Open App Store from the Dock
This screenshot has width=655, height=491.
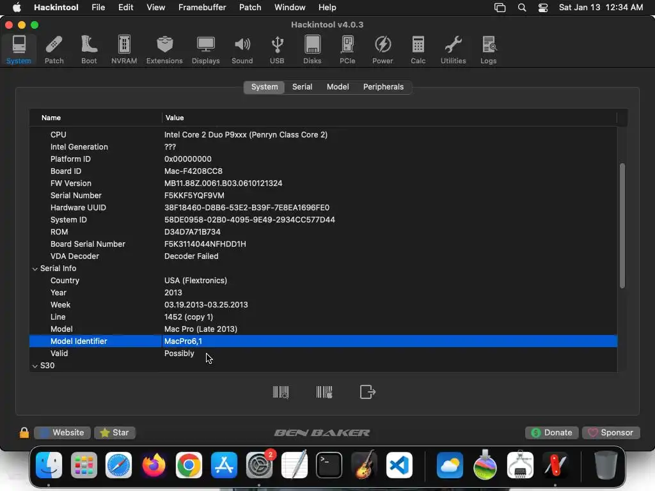tap(224, 465)
